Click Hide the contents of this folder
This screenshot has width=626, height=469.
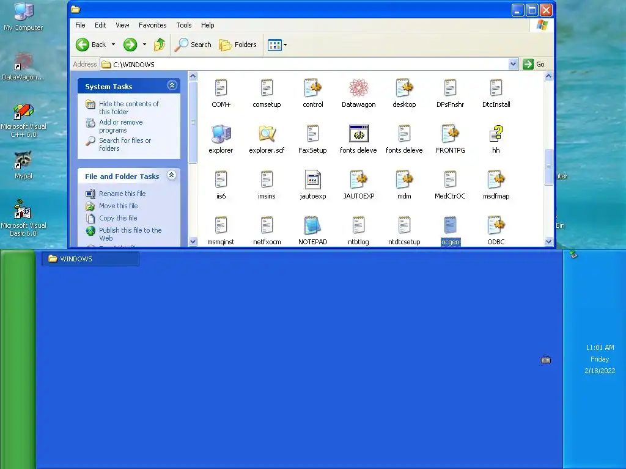pyautogui.click(x=128, y=107)
